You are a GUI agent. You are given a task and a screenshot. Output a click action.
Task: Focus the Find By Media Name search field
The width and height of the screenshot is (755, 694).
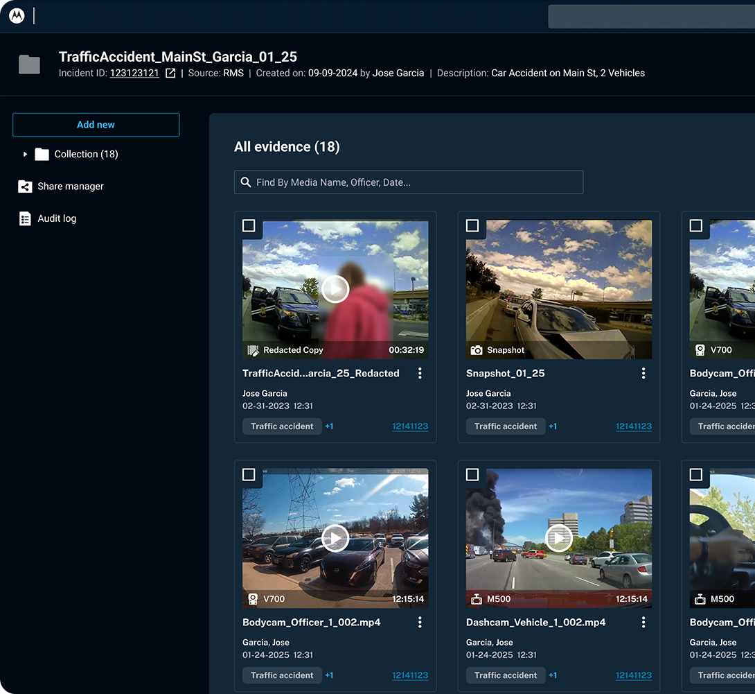pos(408,182)
